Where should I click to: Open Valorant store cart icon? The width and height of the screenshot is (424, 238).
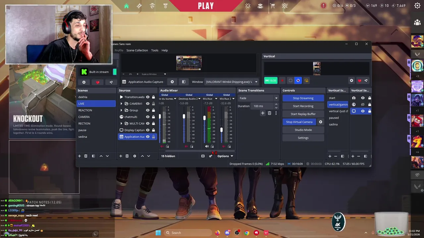[272, 6]
